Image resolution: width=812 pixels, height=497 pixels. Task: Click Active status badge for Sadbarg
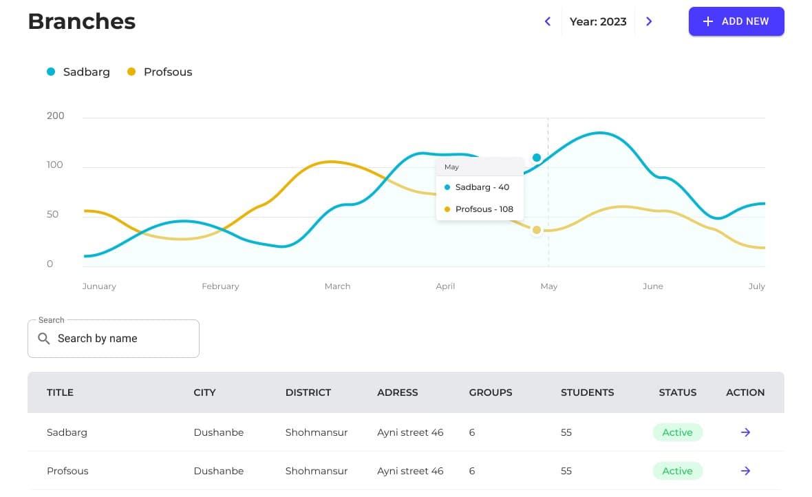pyautogui.click(x=677, y=432)
